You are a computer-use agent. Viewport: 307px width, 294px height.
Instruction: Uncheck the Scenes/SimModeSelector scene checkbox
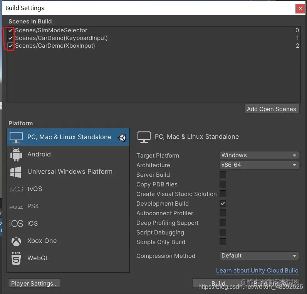[10, 30]
